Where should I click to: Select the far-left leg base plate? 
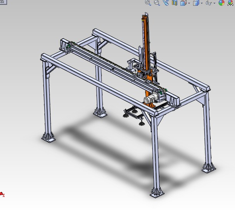[48, 138]
